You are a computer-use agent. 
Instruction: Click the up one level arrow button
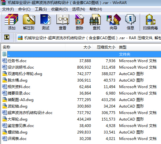coord(7,37)
